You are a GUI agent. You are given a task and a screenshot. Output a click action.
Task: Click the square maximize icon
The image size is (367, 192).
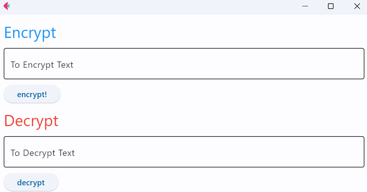tap(331, 6)
